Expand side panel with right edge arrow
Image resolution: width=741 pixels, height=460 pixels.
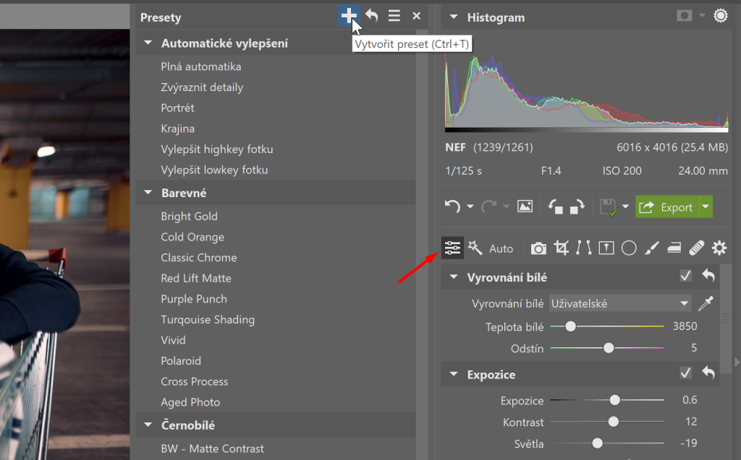click(x=737, y=363)
